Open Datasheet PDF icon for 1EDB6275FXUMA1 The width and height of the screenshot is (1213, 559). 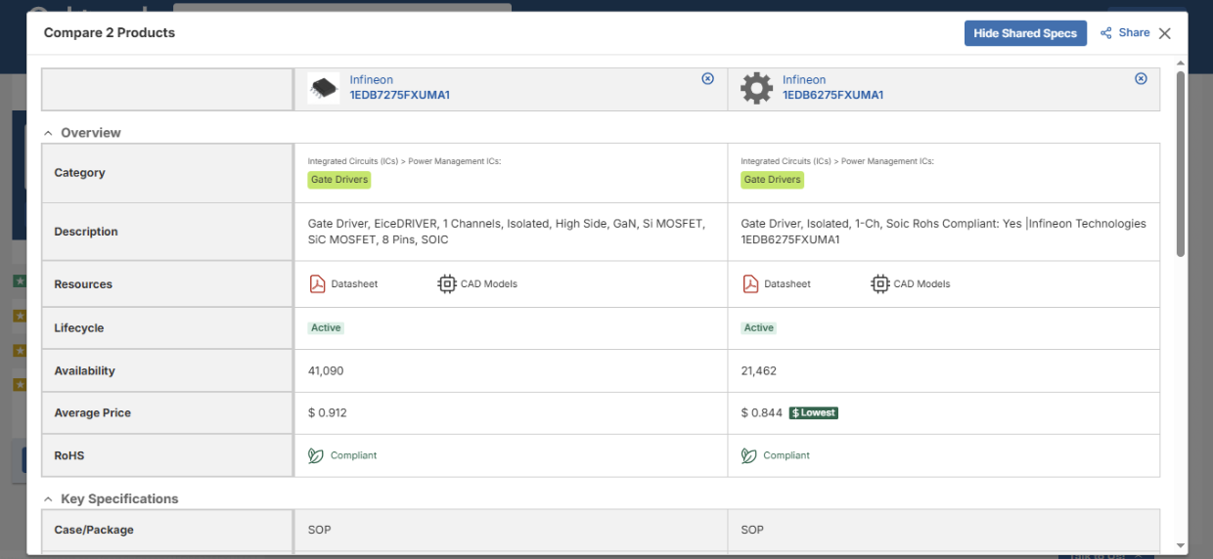(x=750, y=284)
